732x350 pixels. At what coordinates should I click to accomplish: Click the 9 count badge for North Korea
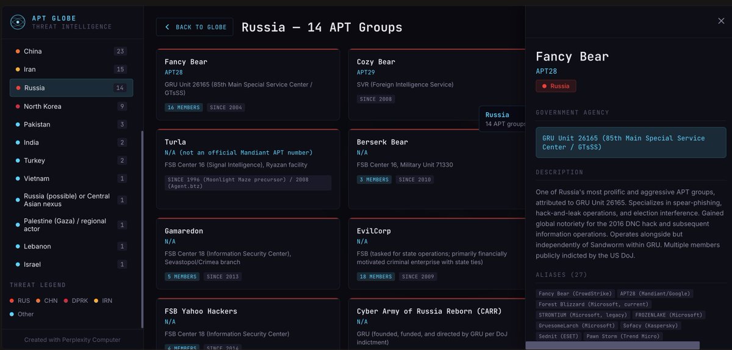[123, 106]
